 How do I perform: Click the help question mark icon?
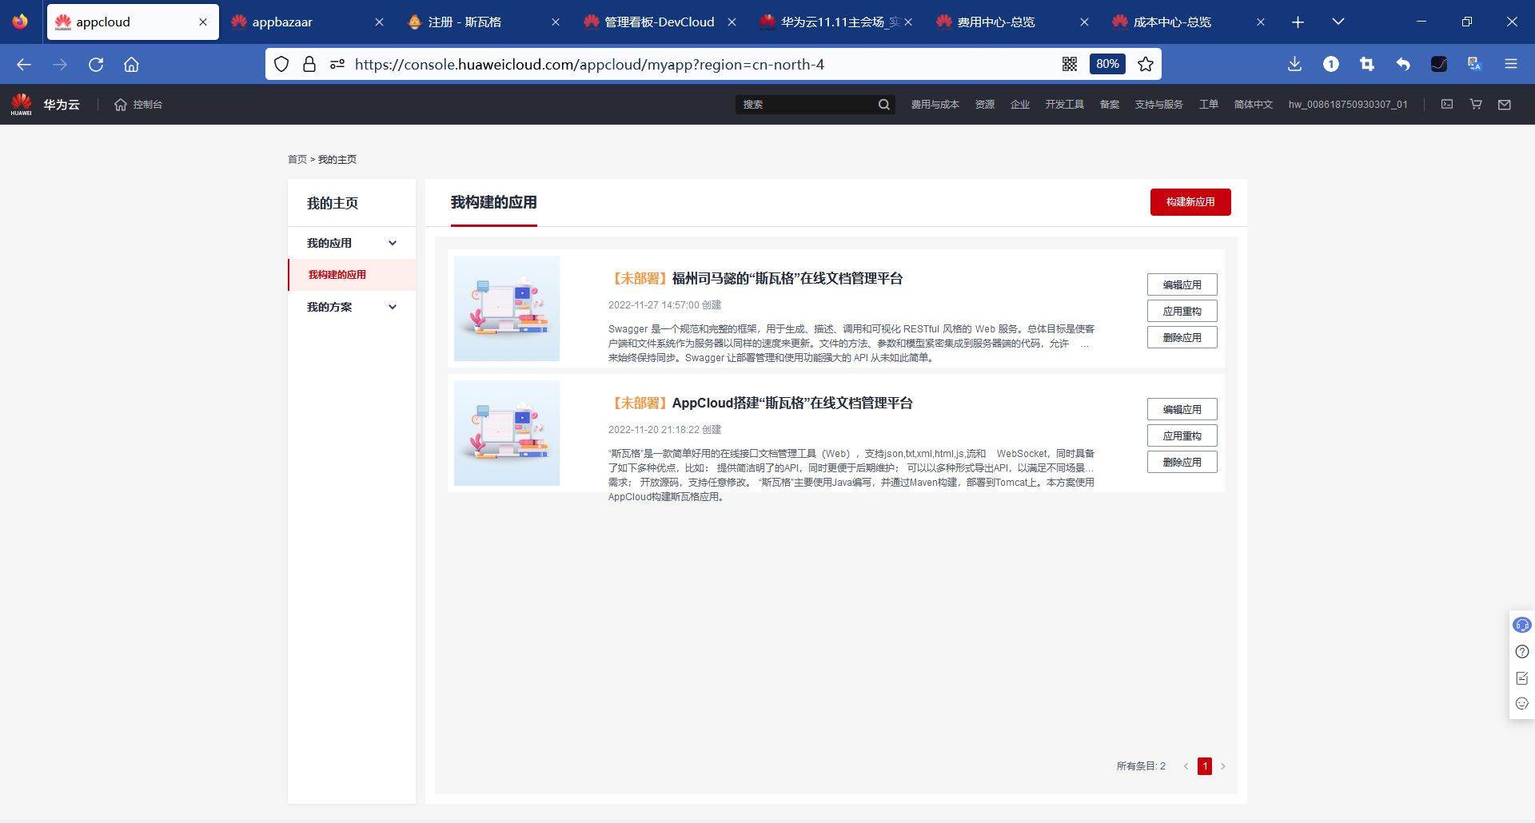[x=1522, y=651]
